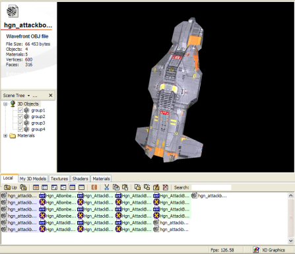Screen dimensions: 295x254
Task: Focus the Search input field
Action: [x=211, y=187]
